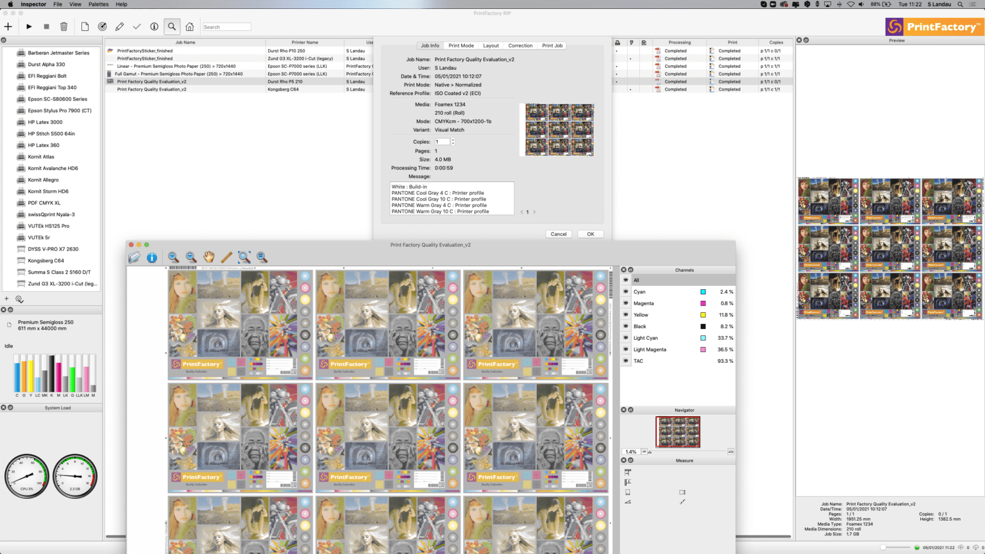Open the Edit pencil tool in the toolbar
Screen dimensions: 985x554
click(119, 26)
